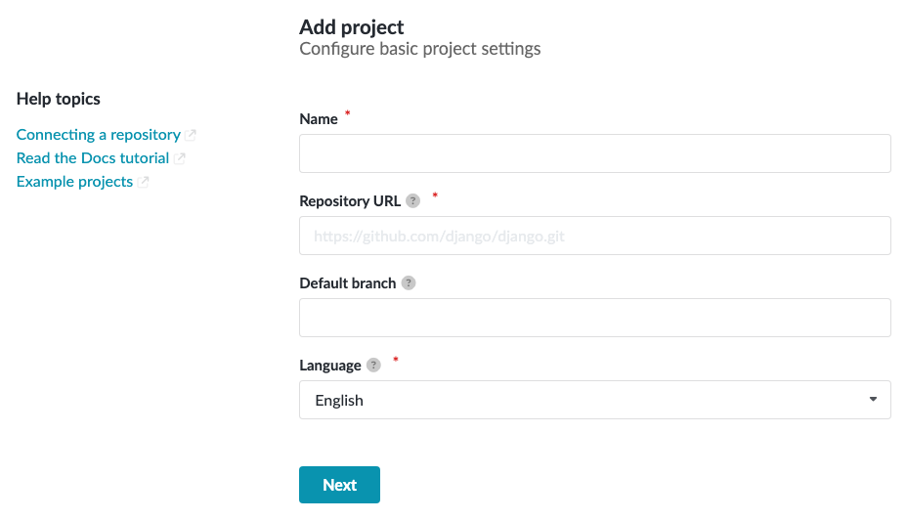Click external-link icon beside Example projects
This screenshot has height=520, width=907.
(144, 182)
